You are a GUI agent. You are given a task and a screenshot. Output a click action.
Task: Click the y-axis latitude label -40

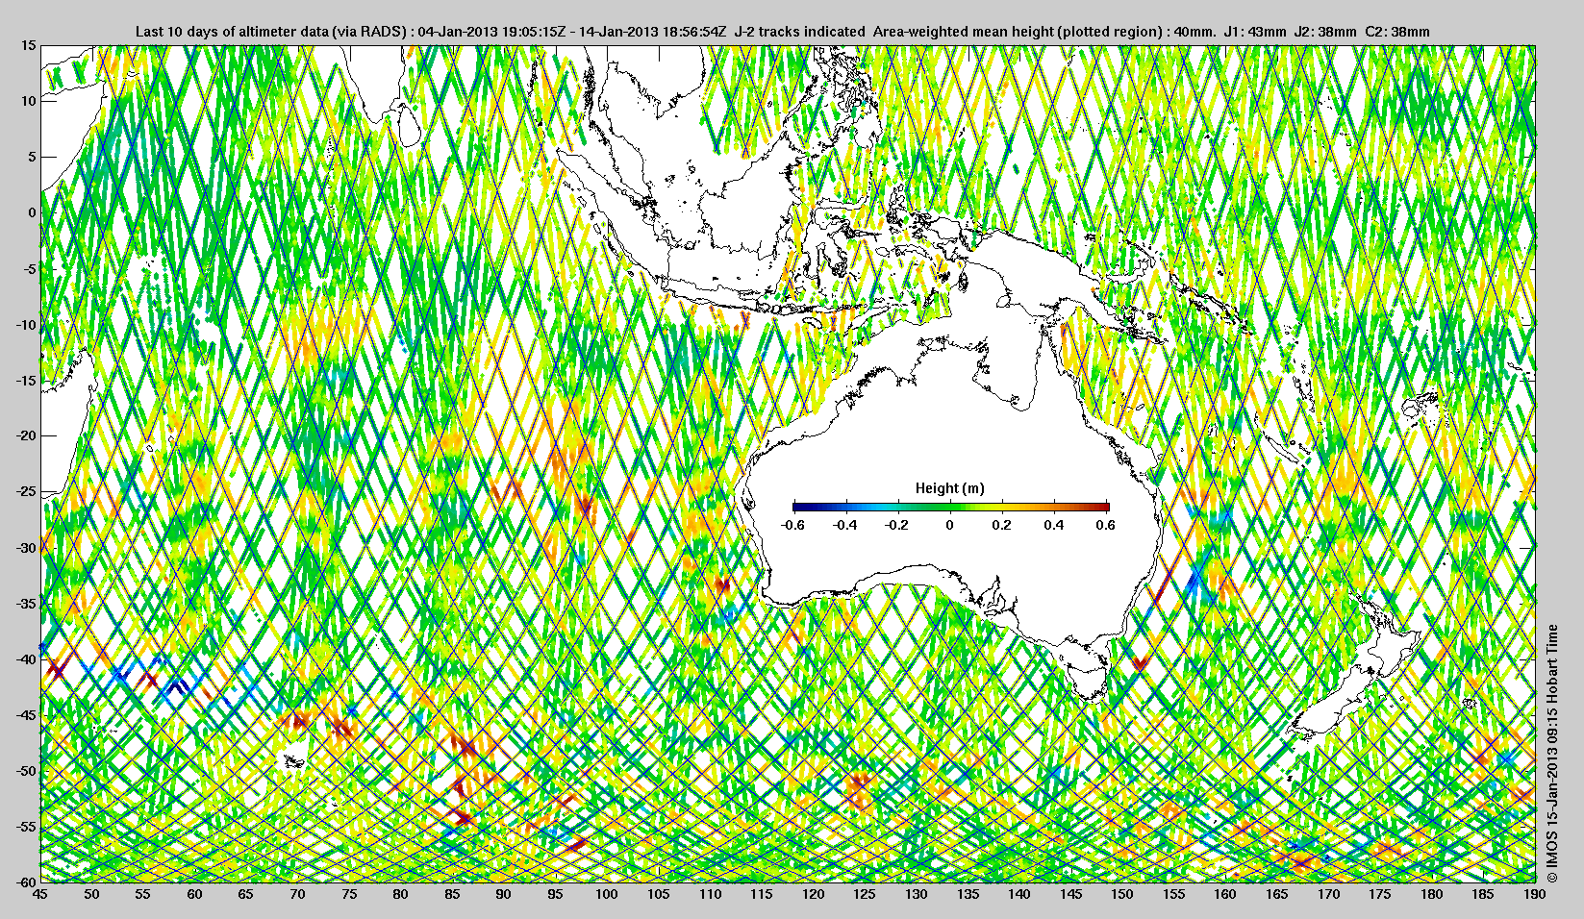27,658
